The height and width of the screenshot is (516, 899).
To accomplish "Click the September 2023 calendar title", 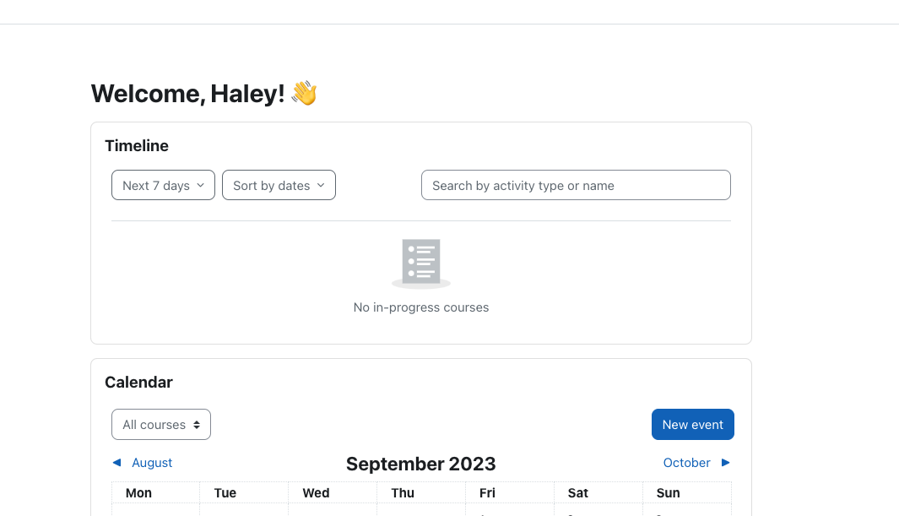I will [421, 464].
